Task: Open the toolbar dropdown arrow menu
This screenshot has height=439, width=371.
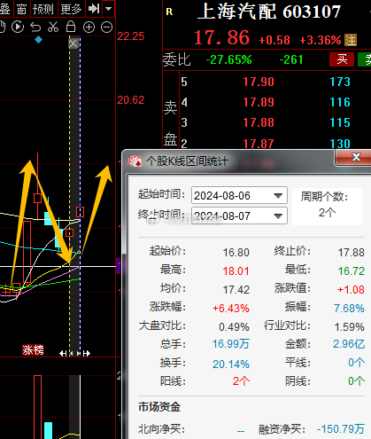Action: (x=109, y=9)
